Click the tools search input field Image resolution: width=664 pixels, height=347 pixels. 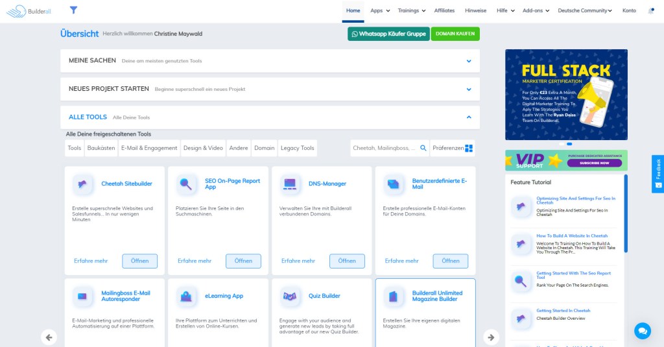tap(384, 148)
